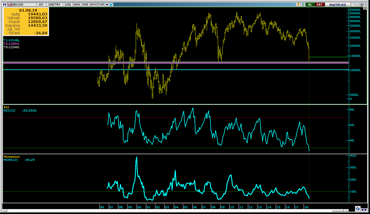370x214 pixels.
Task: Click the KHN toolbar button
Action: (77, 5)
